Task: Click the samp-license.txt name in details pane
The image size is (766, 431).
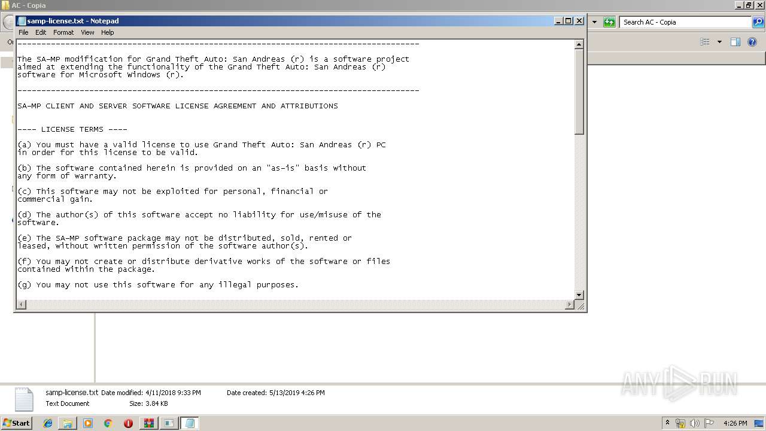Action: pyautogui.click(x=72, y=393)
